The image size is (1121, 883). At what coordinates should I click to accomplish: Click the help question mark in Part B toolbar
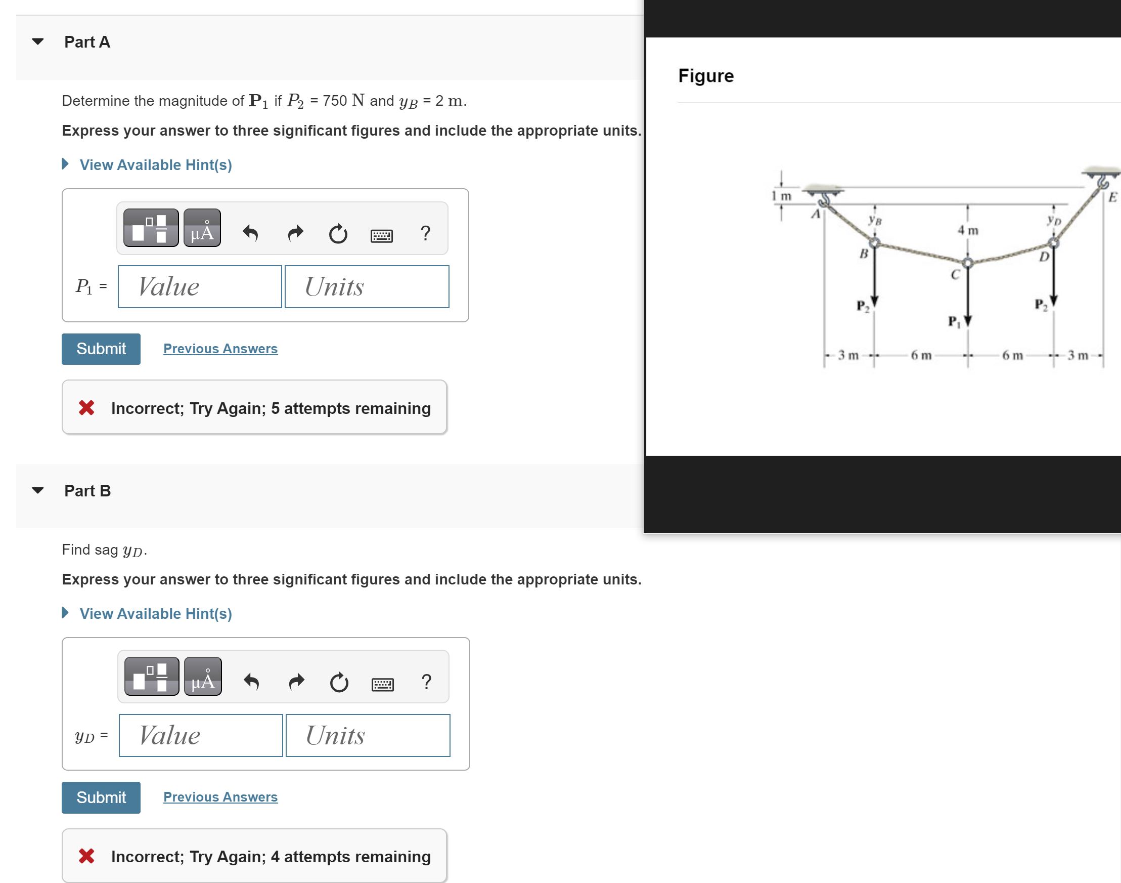click(426, 683)
